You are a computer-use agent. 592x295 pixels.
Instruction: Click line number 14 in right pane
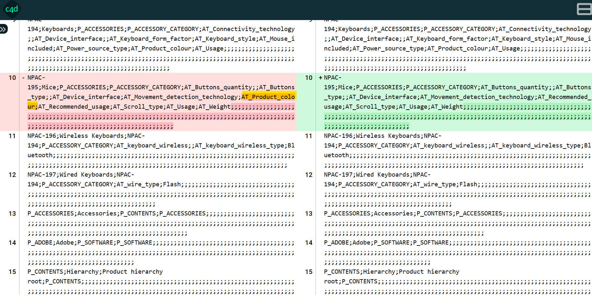coord(309,243)
